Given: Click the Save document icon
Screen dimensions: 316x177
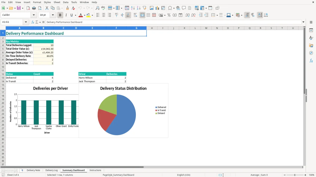Looking at the screenshot, I should click(19, 8).
